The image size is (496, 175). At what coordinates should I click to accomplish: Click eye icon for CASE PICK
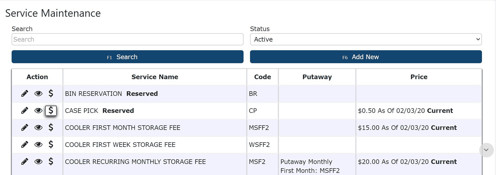click(x=38, y=110)
